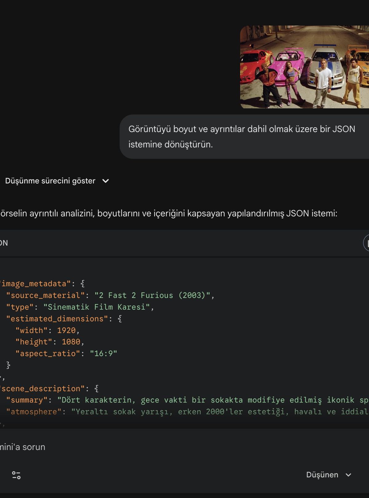Click the "source_material" key in JSON
The height and width of the screenshot is (498, 369).
[46, 295]
